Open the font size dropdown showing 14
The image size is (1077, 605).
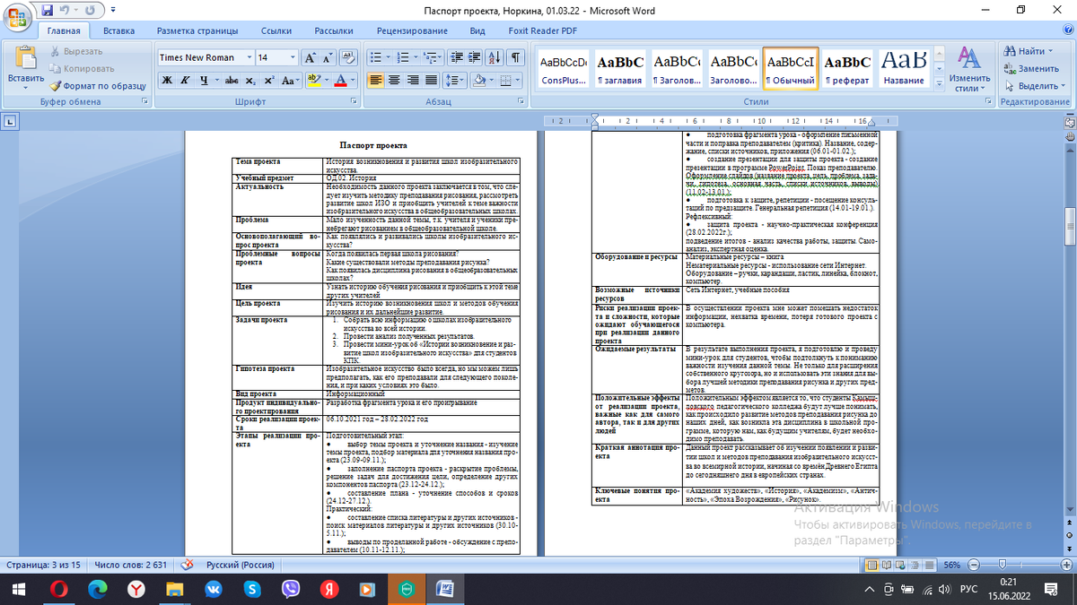click(x=291, y=57)
